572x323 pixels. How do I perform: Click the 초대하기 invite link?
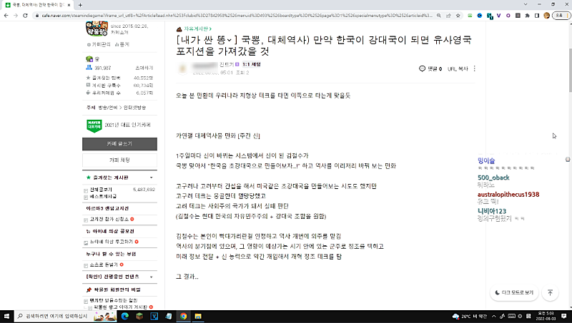pos(144,68)
